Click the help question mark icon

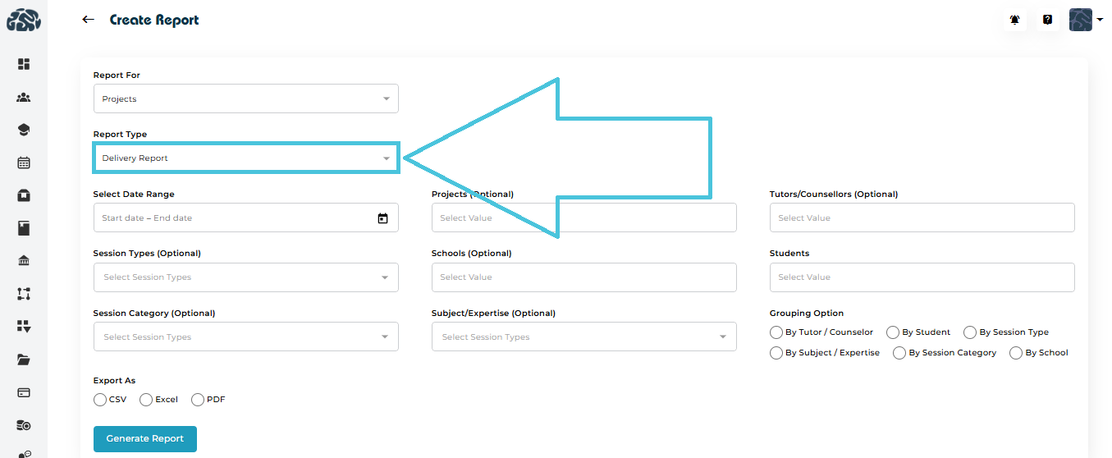(x=1047, y=20)
